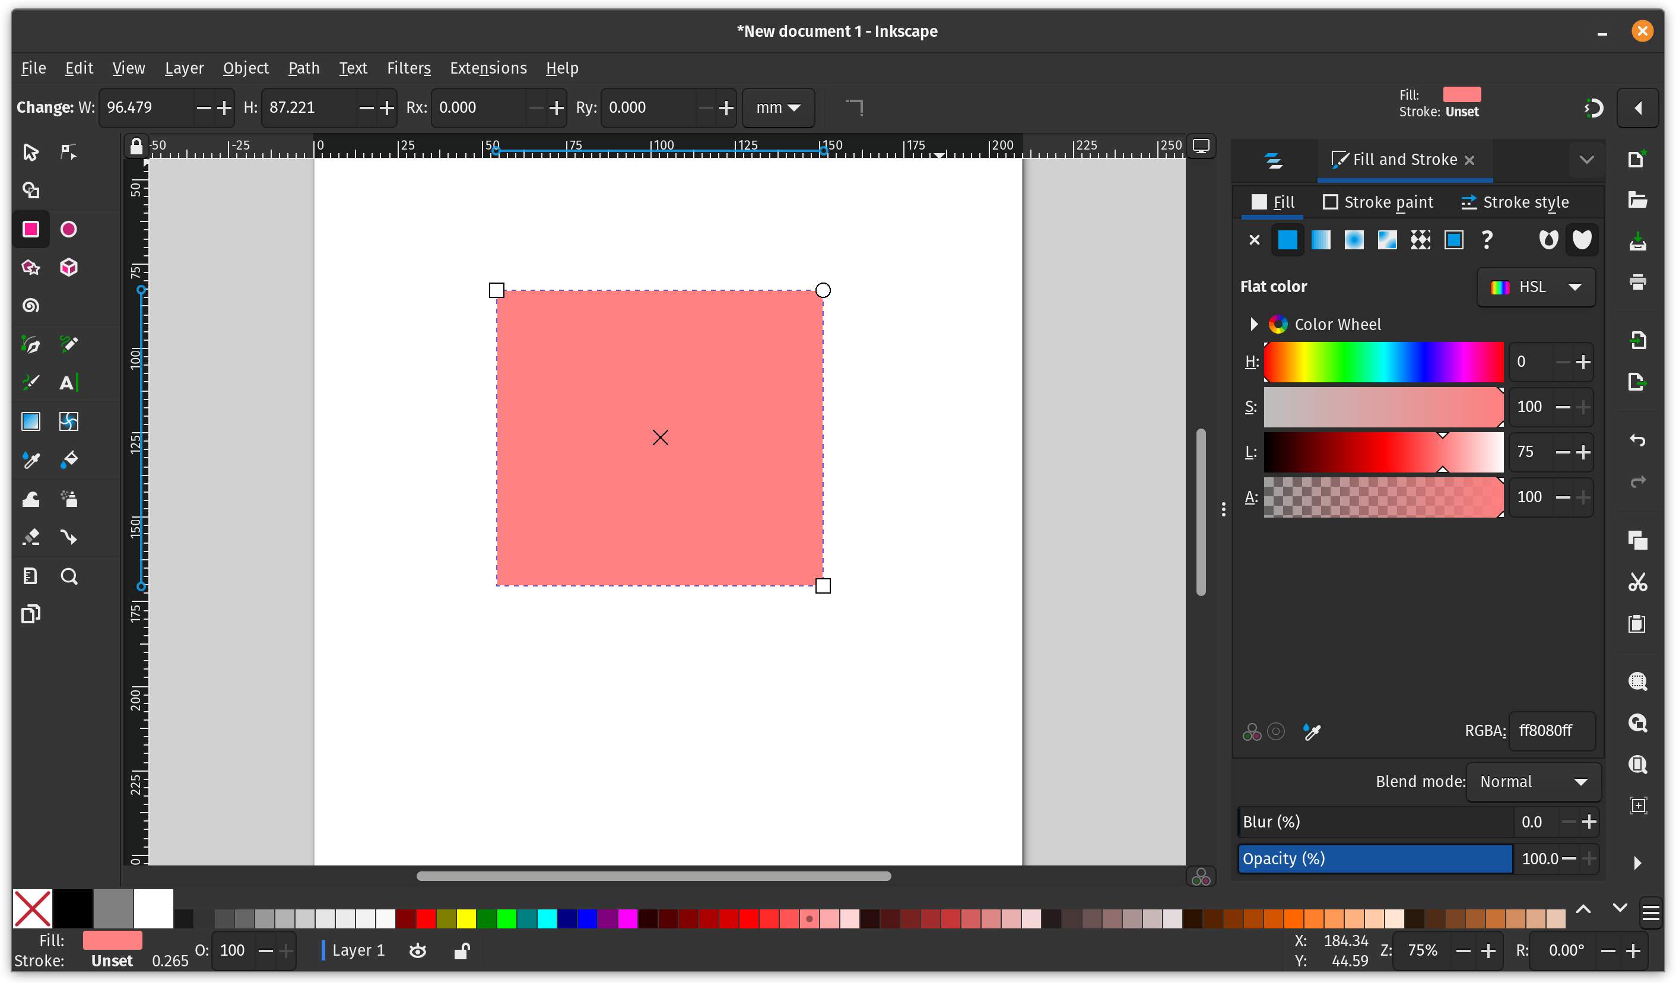Toggle the flat color fill button
Image resolution: width=1676 pixels, height=983 pixels.
[1287, 240]
